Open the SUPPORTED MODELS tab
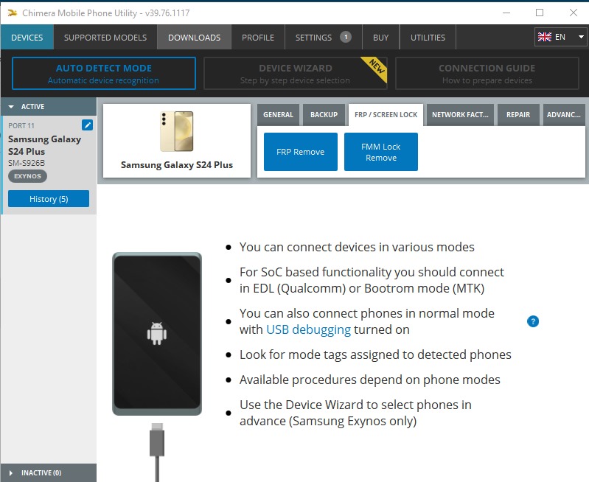The image size is (589, 482). 105,37
